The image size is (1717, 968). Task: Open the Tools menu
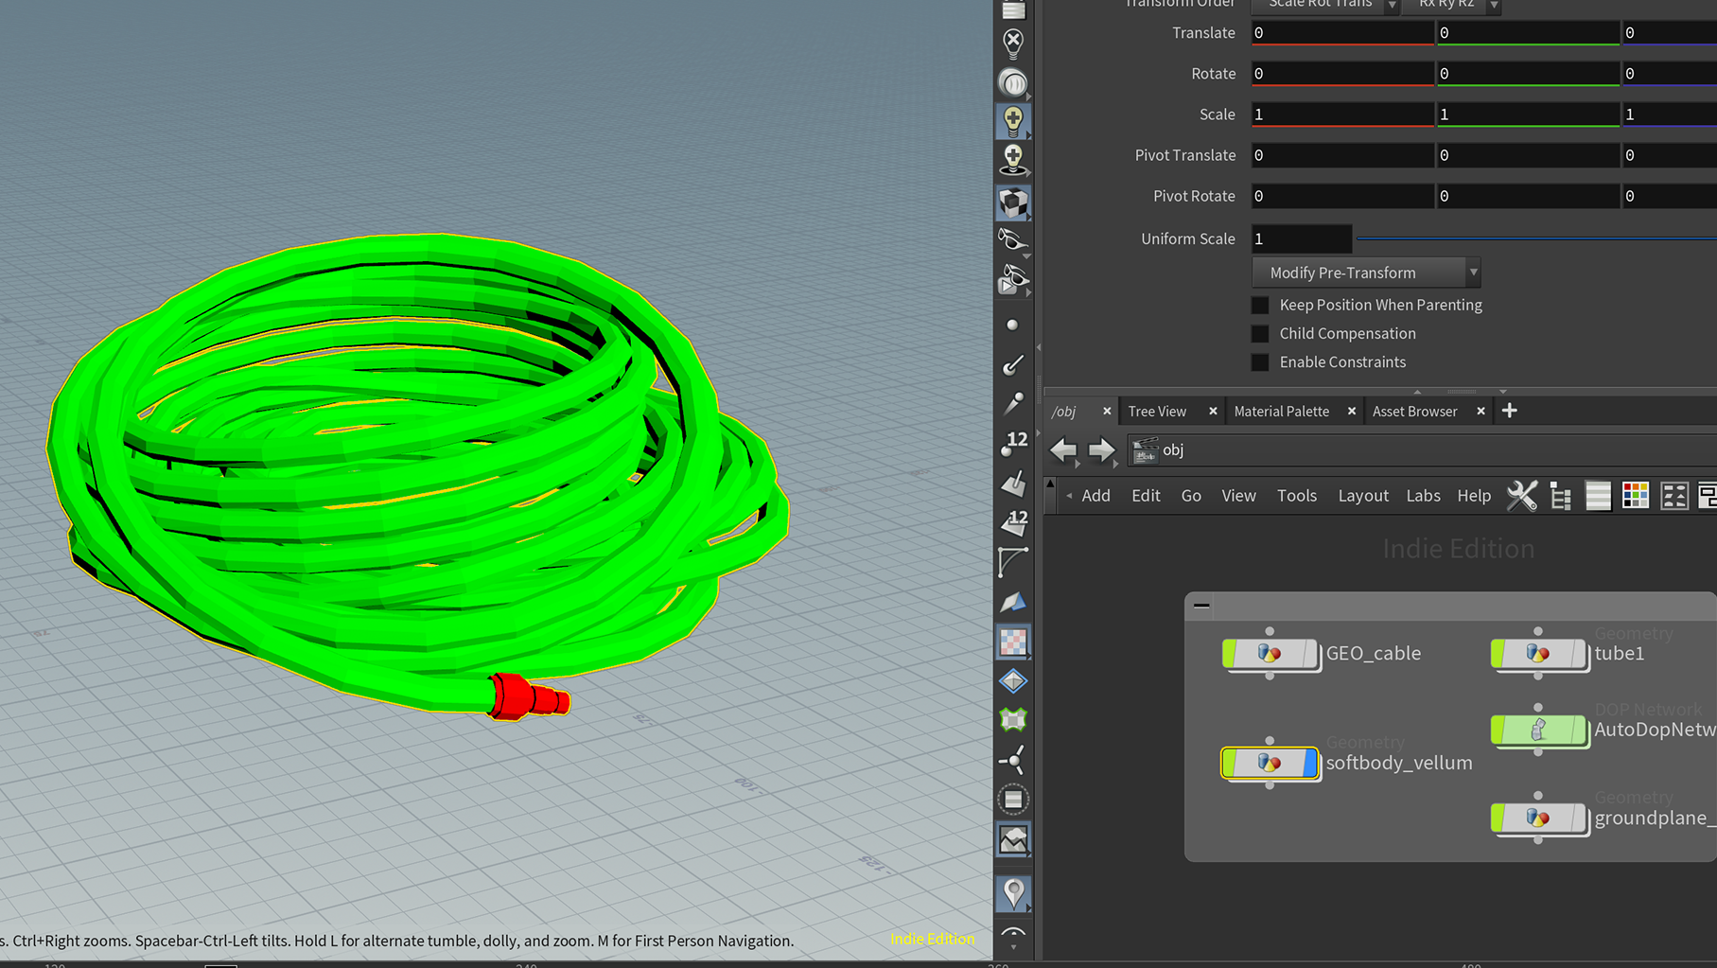click(x=1297, y=496)
